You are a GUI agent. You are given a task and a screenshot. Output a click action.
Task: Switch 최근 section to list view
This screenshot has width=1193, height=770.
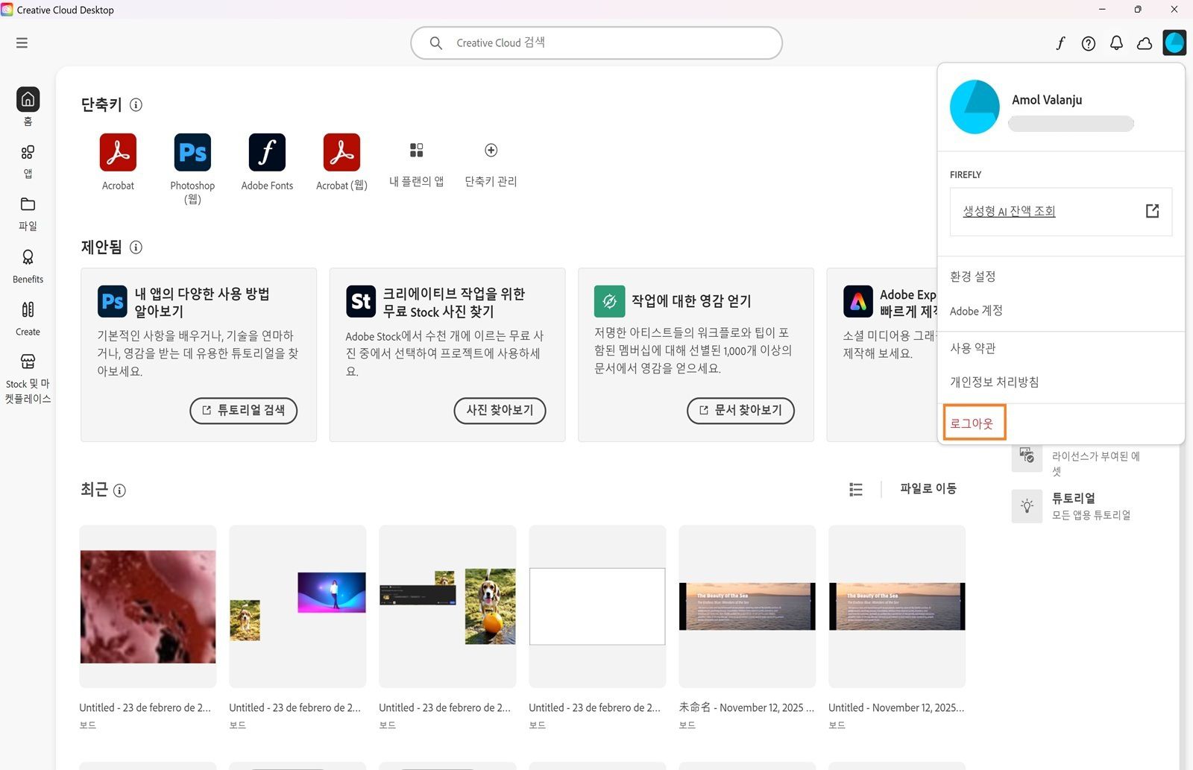[855, 489]
